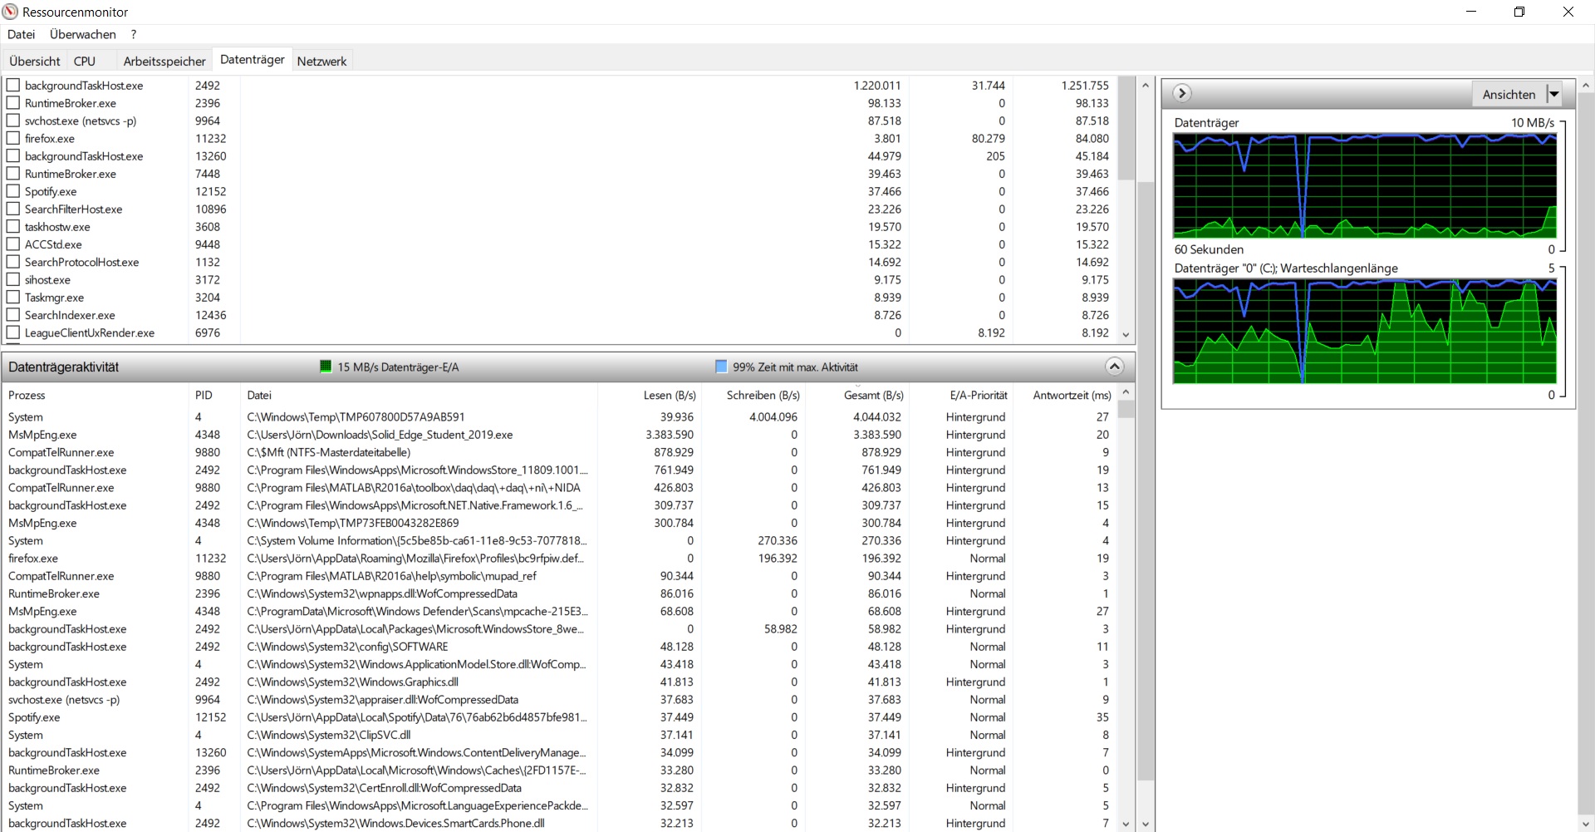
Task: Select the svchost.exe appraiser.dll row
Action: click(x=559, y=700)
